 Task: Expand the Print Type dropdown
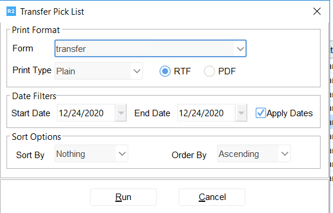click(99, 71)
